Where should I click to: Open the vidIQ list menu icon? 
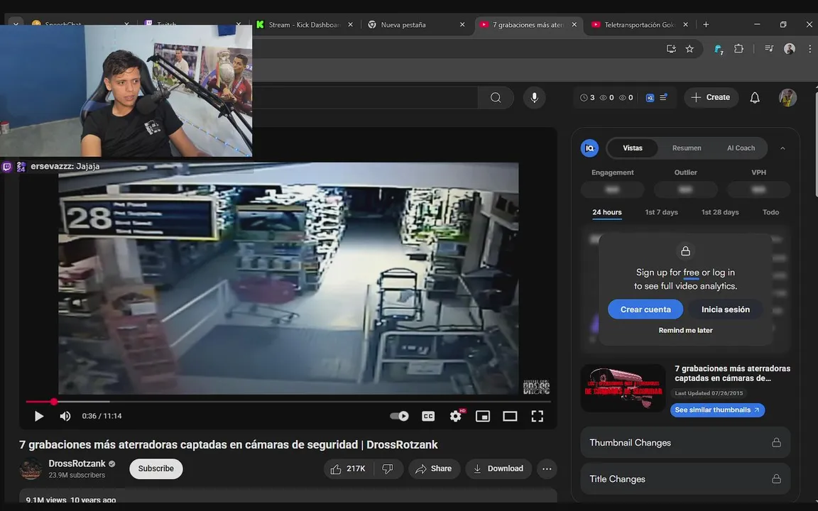pos(664,97)
